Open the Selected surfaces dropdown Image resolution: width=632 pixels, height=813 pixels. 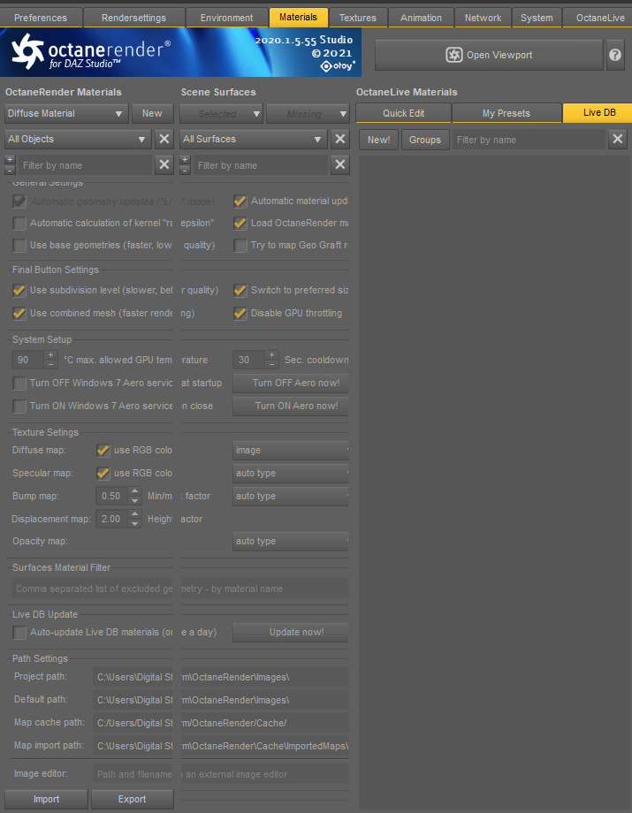click(221, 113)
